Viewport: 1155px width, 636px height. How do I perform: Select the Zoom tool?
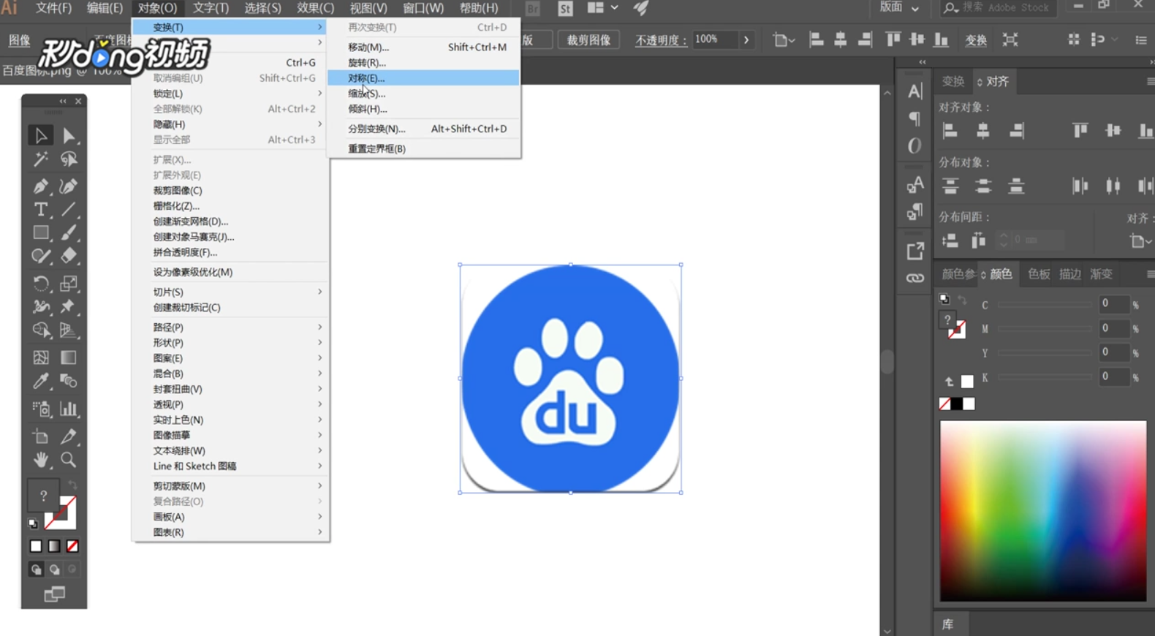tap(69, 460)
